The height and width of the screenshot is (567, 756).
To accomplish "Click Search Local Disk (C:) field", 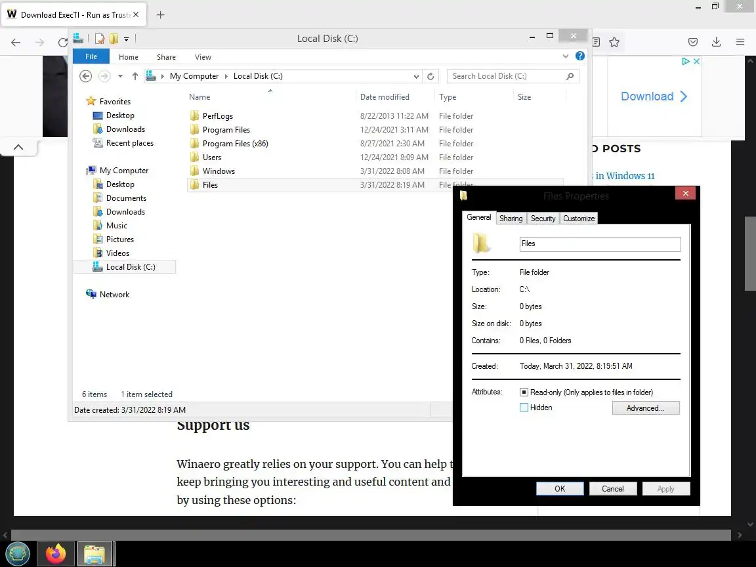I will pos(513,76).
